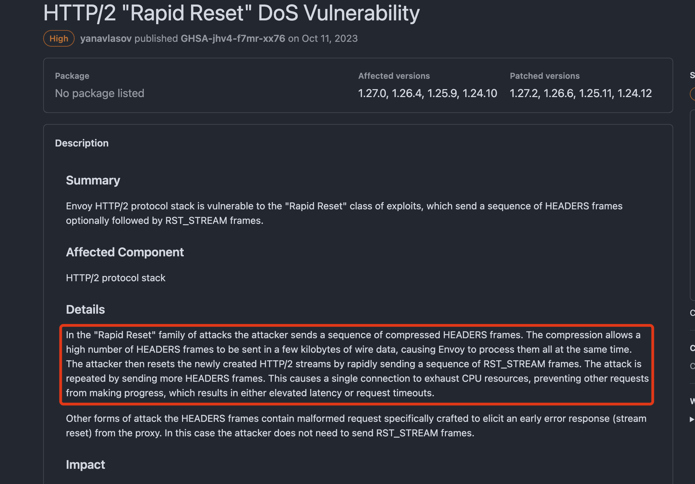Click the paragraph starting 'Other forms of attack'
This screenshot has height=484, width=695.
[356, 426]
